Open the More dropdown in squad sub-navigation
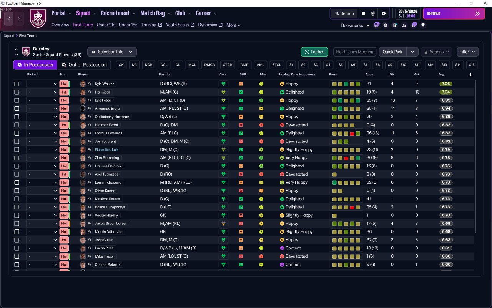Image resolution: width=492 pixels, height=308 pixels. click(233, 25)
